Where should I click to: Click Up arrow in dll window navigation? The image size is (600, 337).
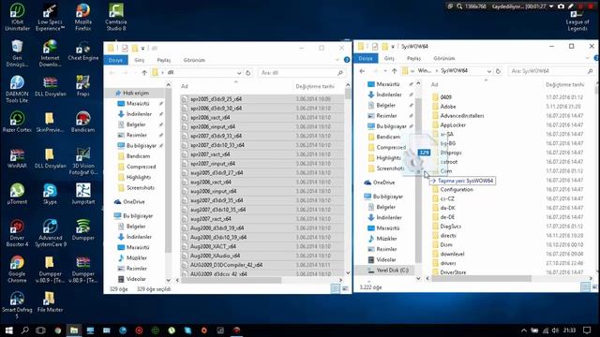coord(144,73)
